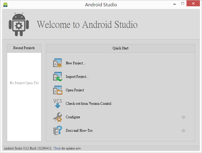Click the Docs and How-Tos question mark icon
The height and width of the screenshot is (153, 202).
tap(57, 131)
